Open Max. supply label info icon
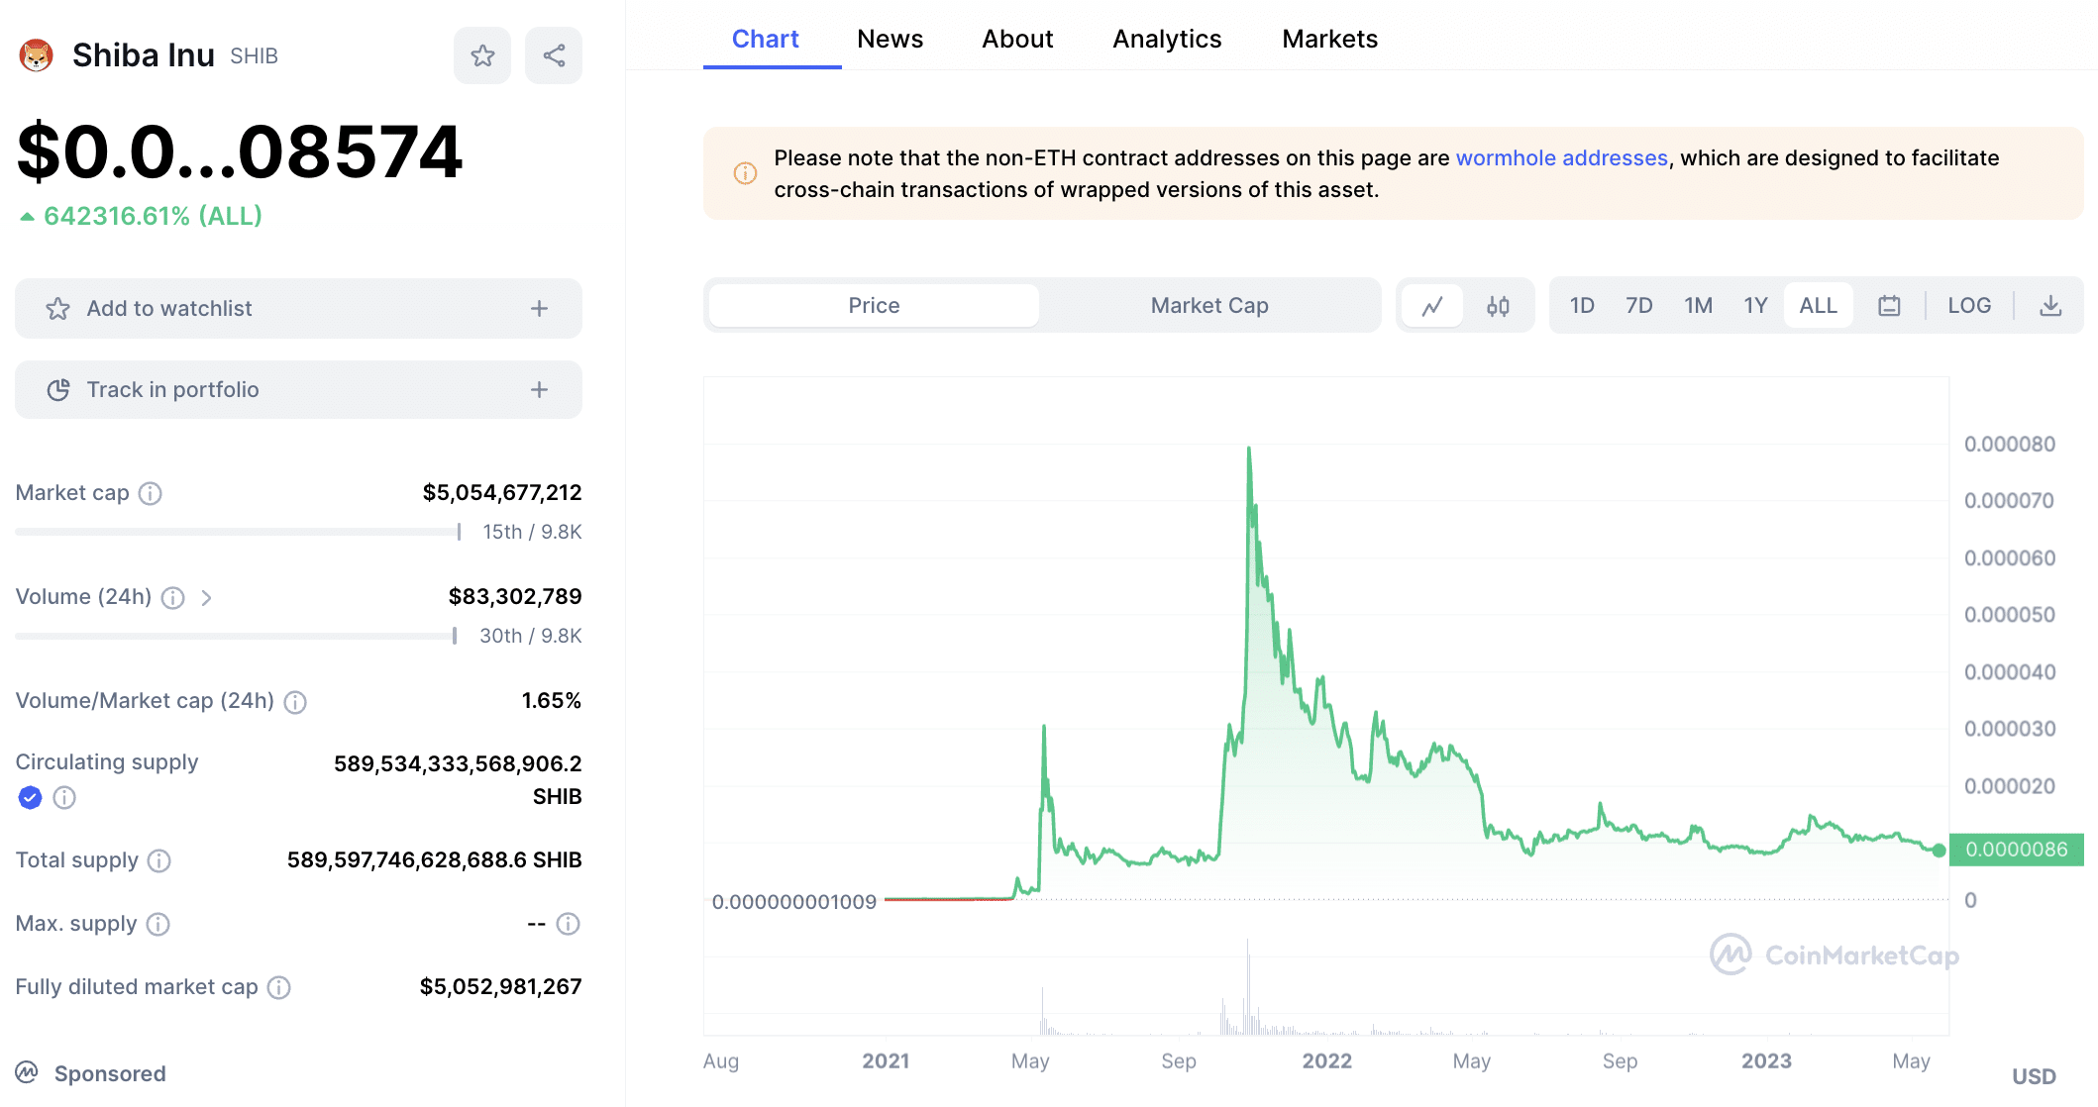 158,924
